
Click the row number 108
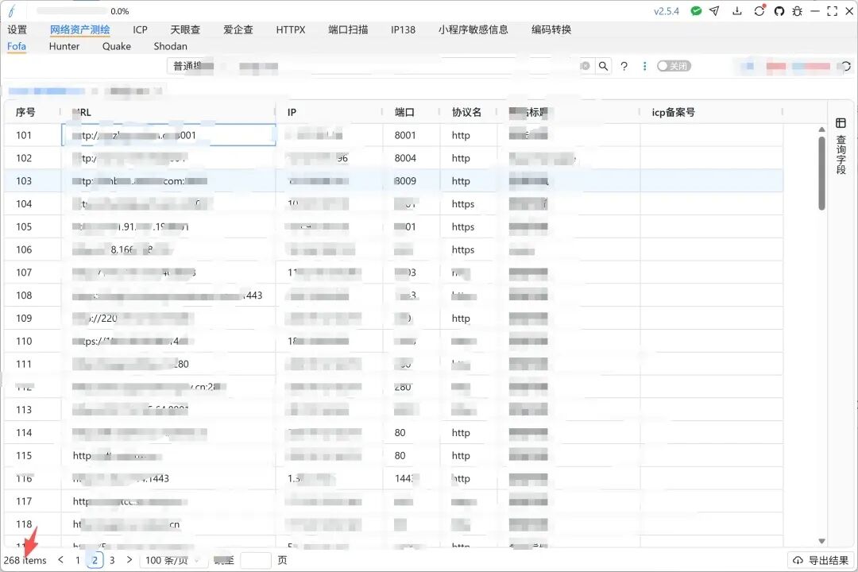pyautogui.click(x=24, y=296)
